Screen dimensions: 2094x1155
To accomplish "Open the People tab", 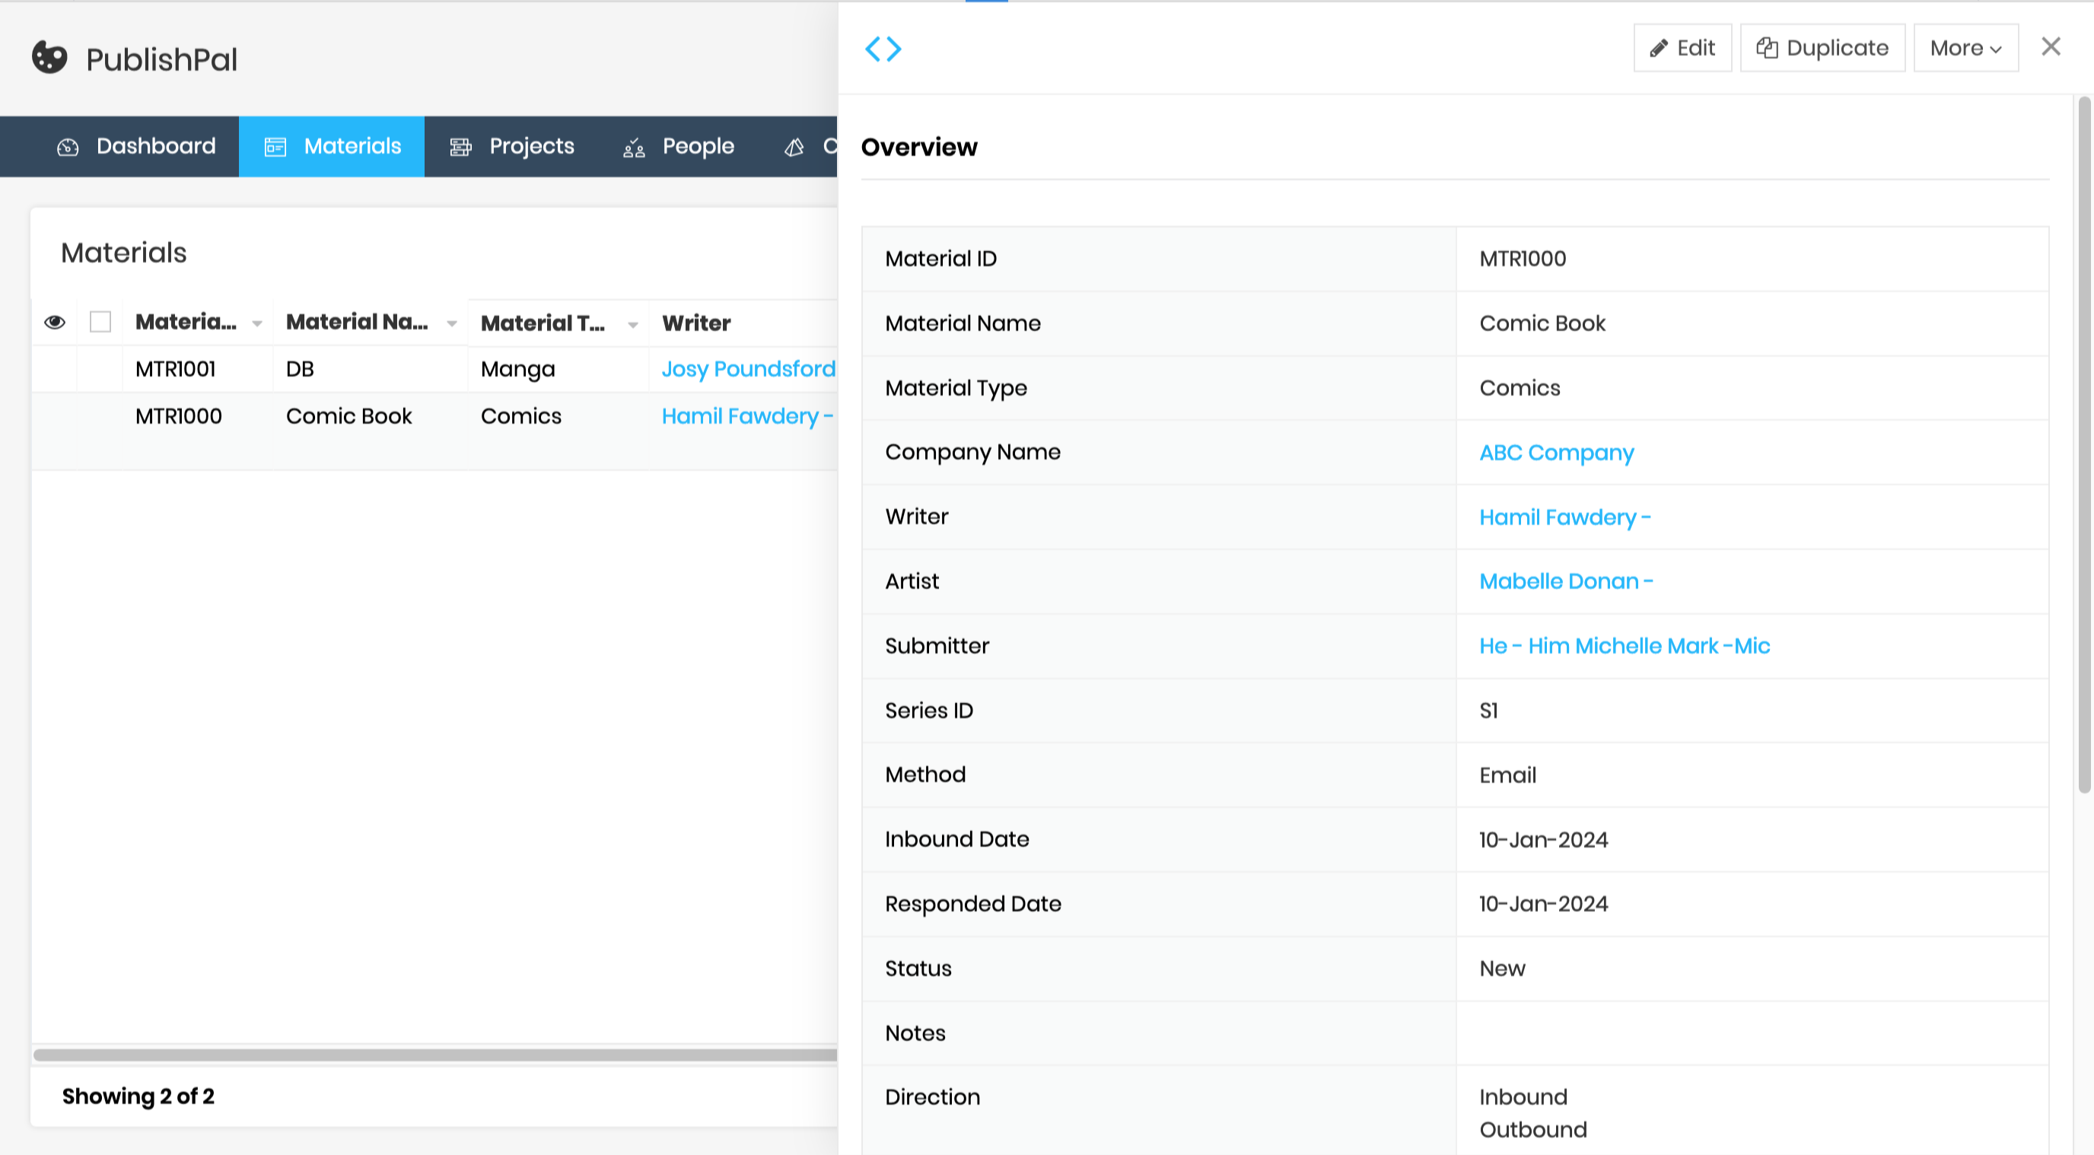I will tap(679, 146).
